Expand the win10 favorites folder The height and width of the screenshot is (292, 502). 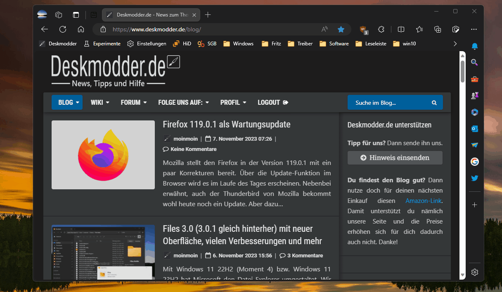(405, 43)
